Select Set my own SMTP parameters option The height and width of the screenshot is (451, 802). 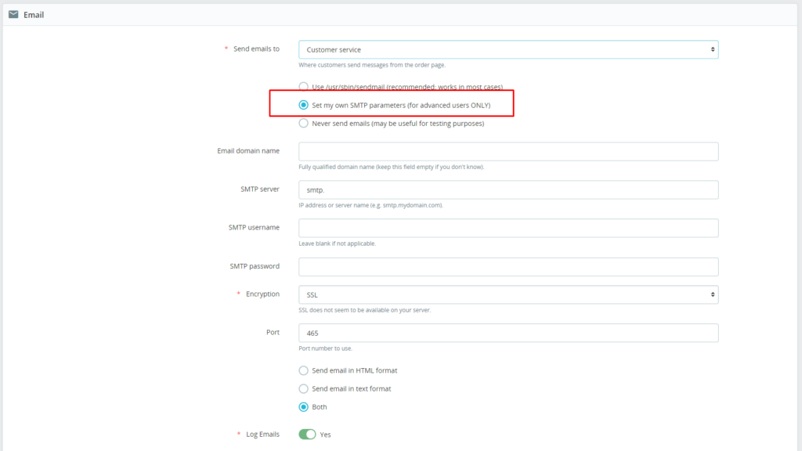click(303, 105)
